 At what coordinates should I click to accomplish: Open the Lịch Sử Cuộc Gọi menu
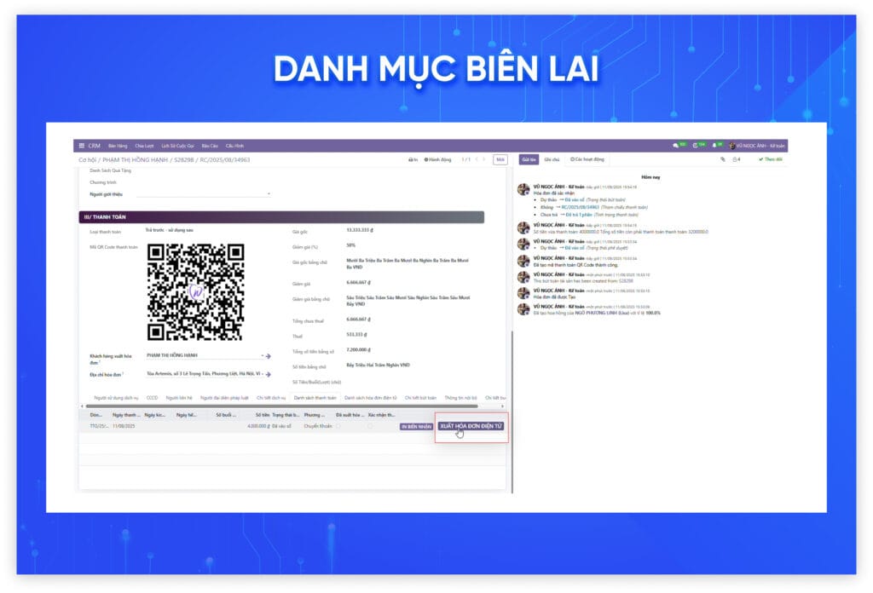coord(177,146)
